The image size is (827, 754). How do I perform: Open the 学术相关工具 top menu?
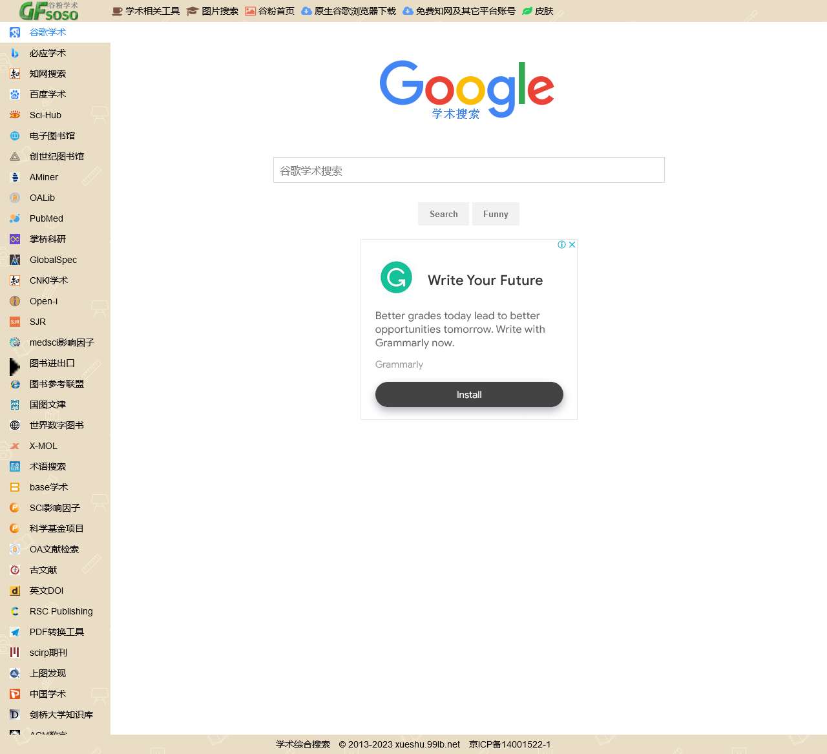tap(146, 11)
